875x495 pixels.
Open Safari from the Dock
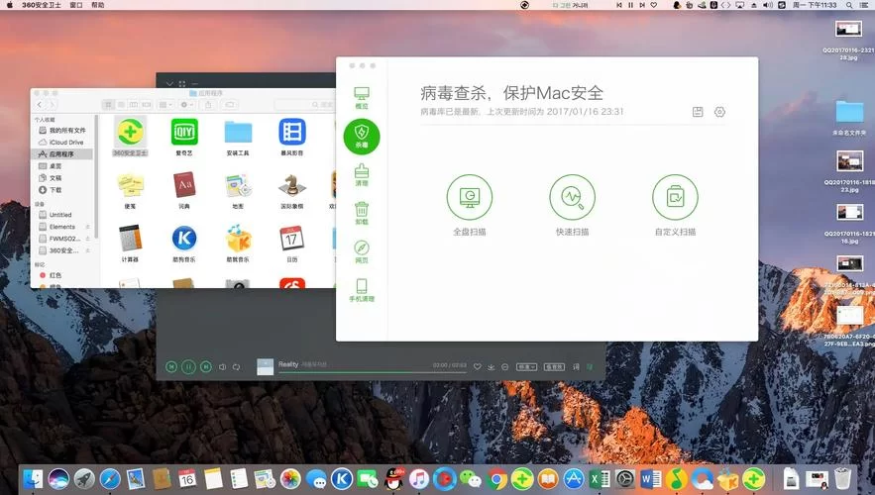110,478
